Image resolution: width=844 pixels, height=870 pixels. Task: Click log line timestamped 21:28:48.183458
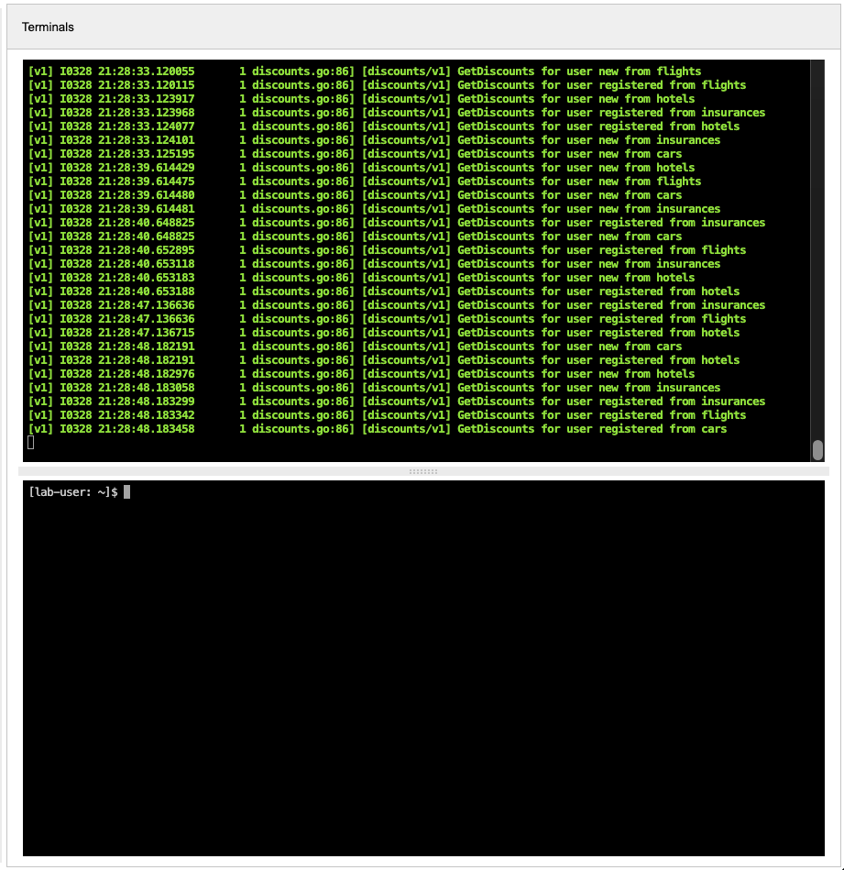pyautogui.click(x=378, y=429)
